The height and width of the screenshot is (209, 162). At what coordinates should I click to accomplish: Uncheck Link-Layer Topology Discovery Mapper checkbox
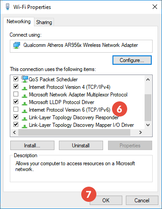16,125
